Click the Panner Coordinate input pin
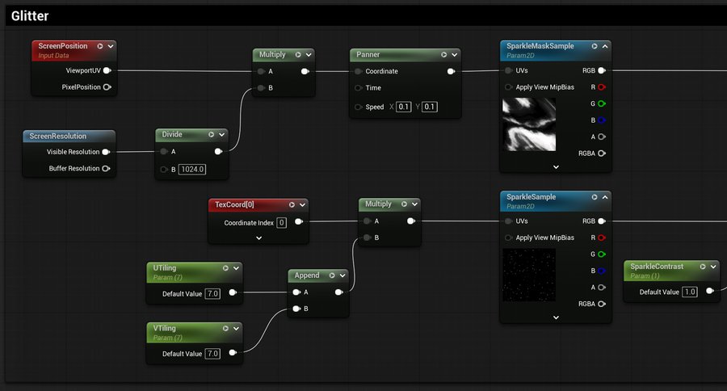727x391 pixels. pyautogui.click(x=358, y=71)
